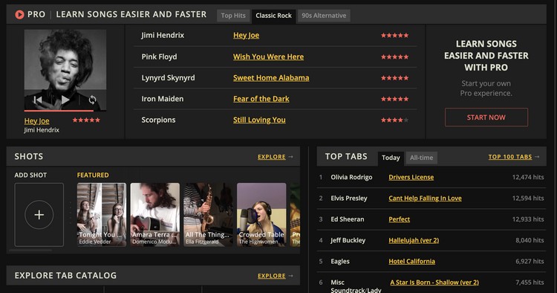557x293 pixels.
Task: Open Hallelujah (ver 2) tab
Action: point(414,240)
